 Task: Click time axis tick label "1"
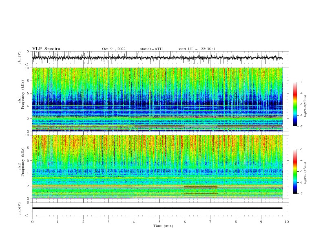point(58,222)
